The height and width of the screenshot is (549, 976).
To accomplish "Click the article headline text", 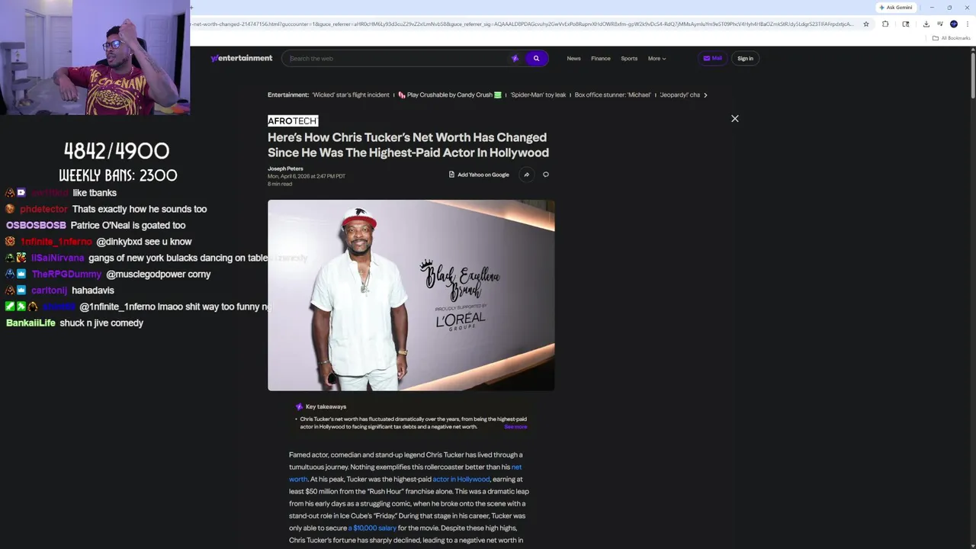I will point(408,145).
